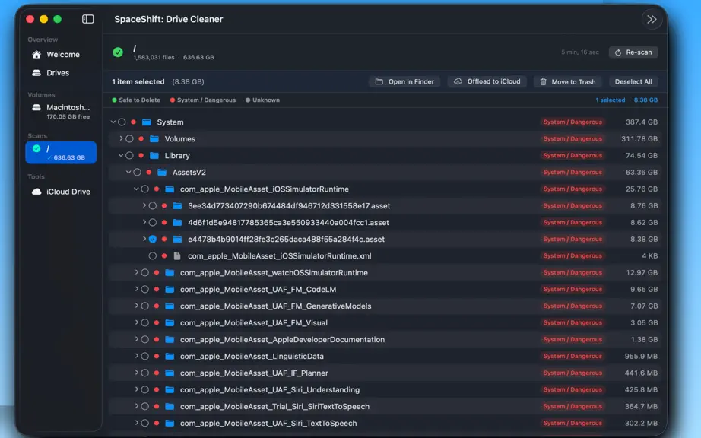
Task: Click the UAF_FM_CodeLM folder icon
Action: pos(170,290)
